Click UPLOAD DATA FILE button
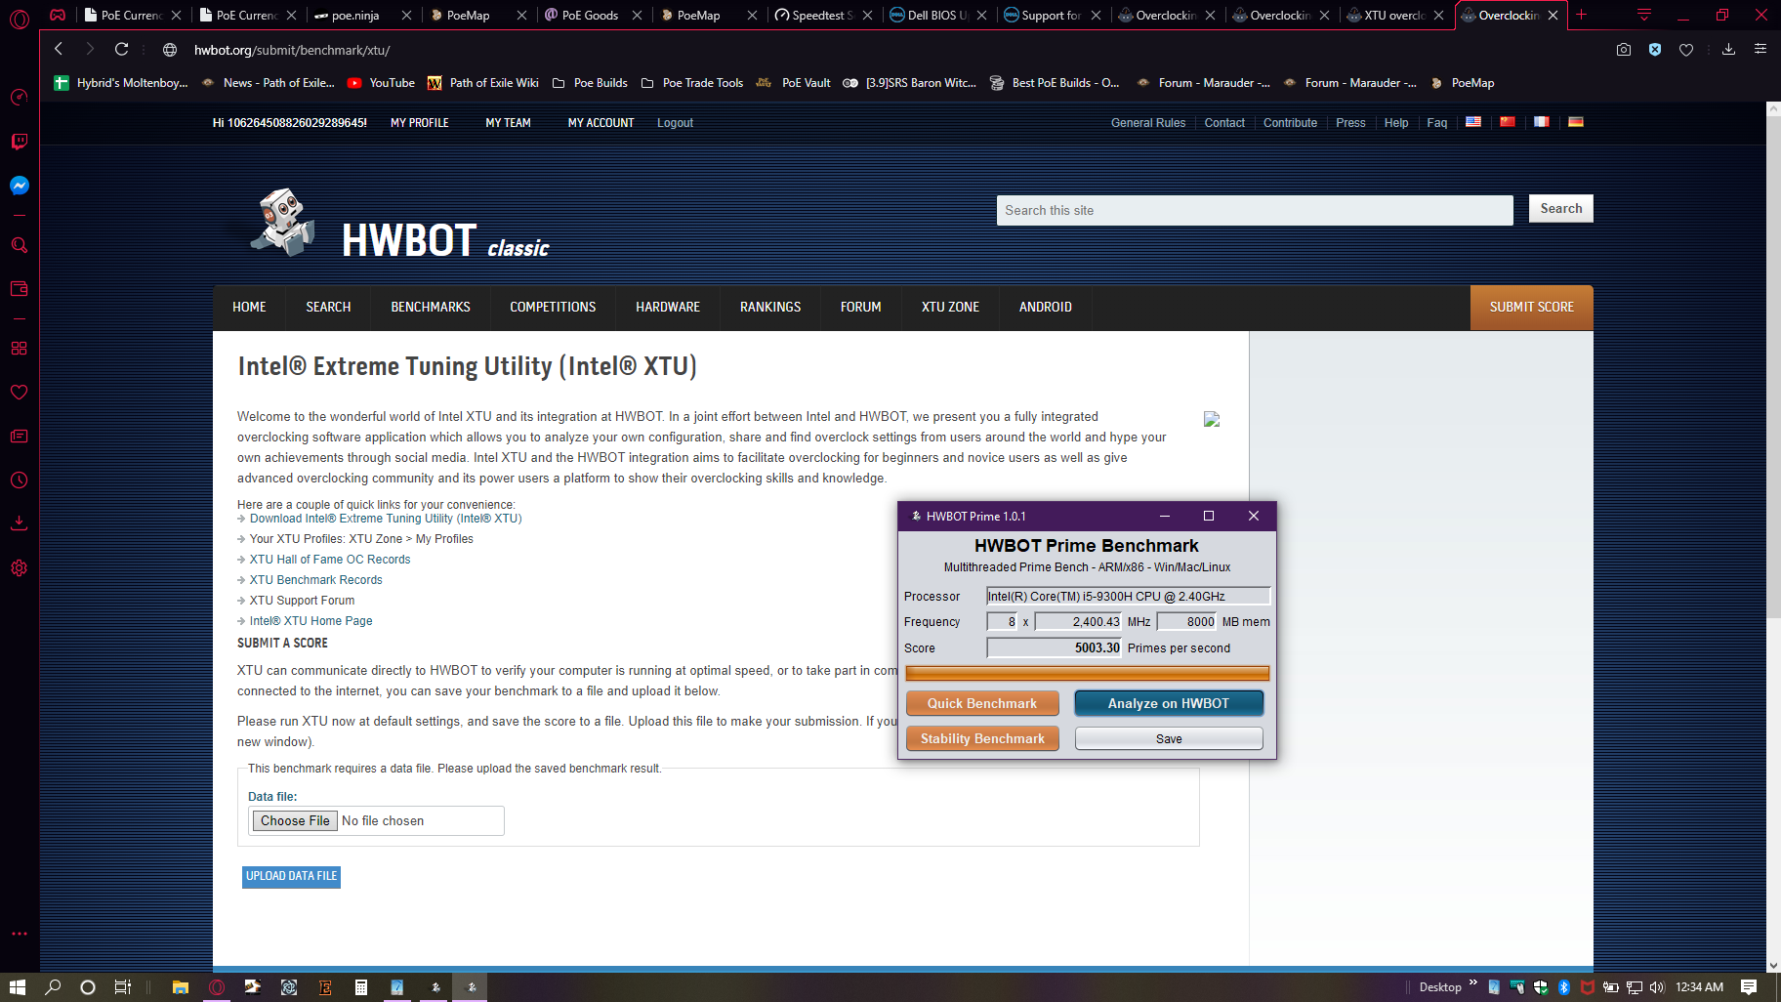 291,876
